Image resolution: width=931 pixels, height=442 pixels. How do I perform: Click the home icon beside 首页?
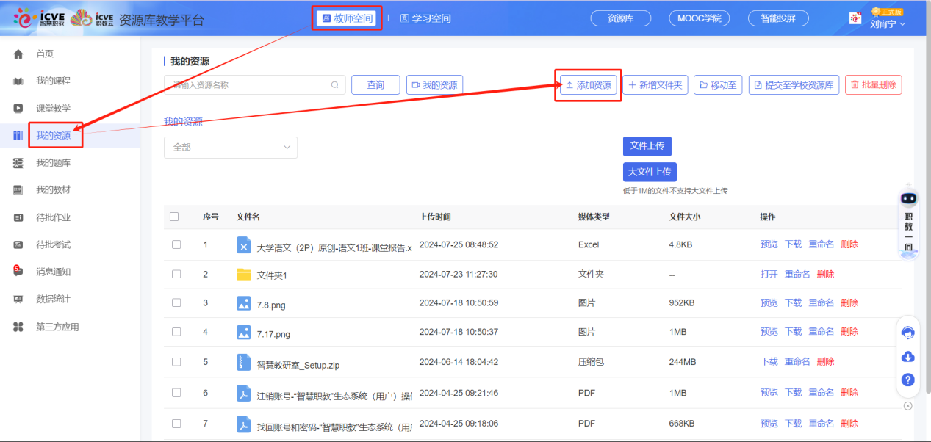point(18,54)
